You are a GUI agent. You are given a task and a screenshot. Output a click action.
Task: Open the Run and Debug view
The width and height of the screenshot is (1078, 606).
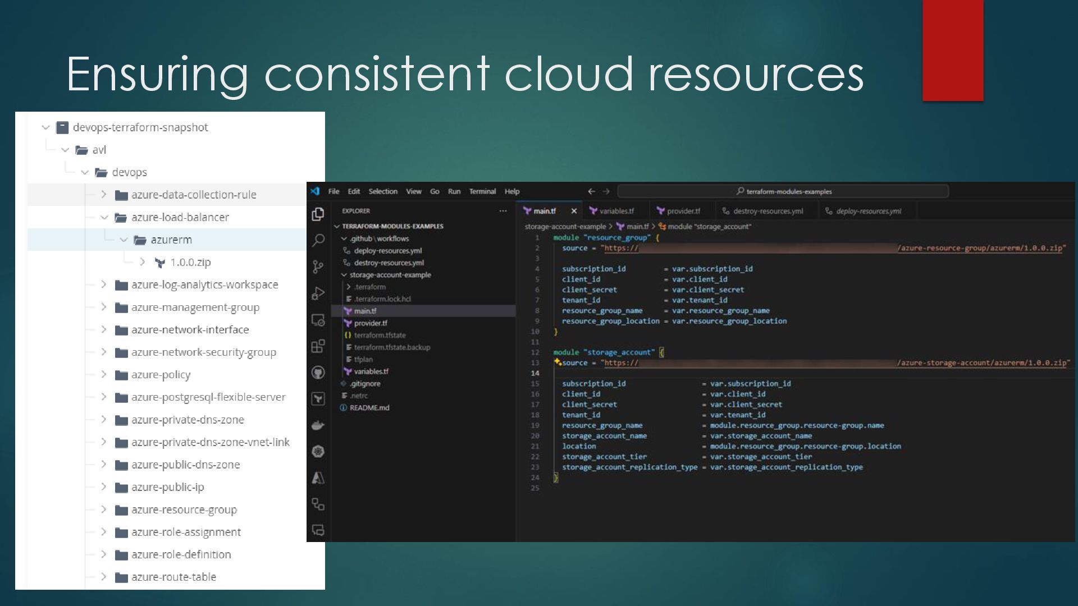pyautogui.click(x=318, y=293)
